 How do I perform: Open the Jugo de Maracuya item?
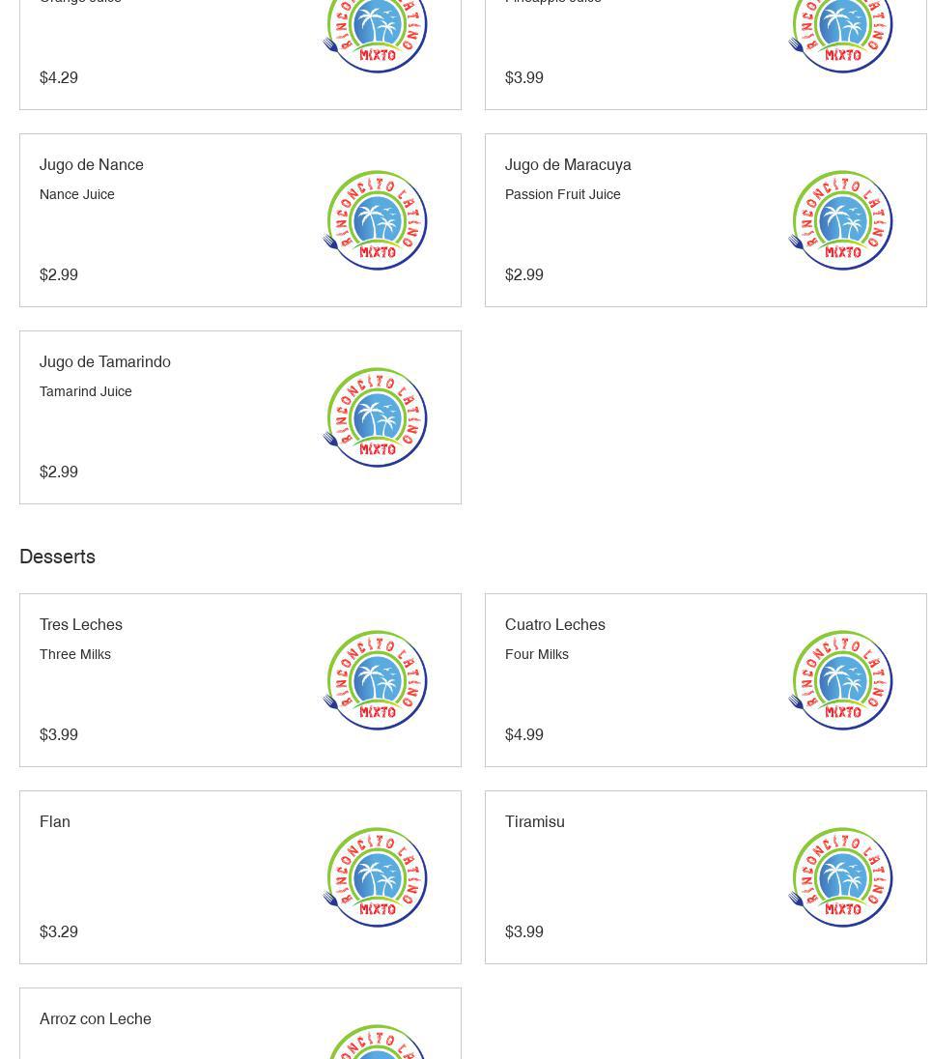pyautogui.click(x=568, y=165)
